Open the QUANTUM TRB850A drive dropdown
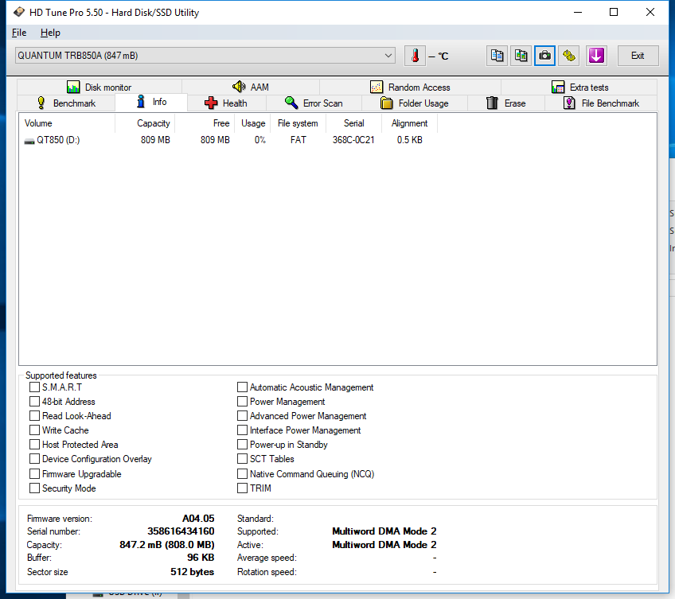675x599 pixels. pyautogui.click(x=205, y=56)
